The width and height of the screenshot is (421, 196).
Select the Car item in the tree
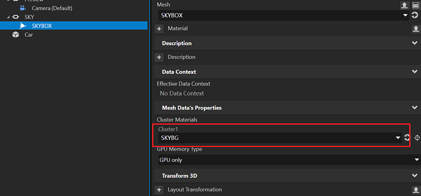click(x=29, y=35)
